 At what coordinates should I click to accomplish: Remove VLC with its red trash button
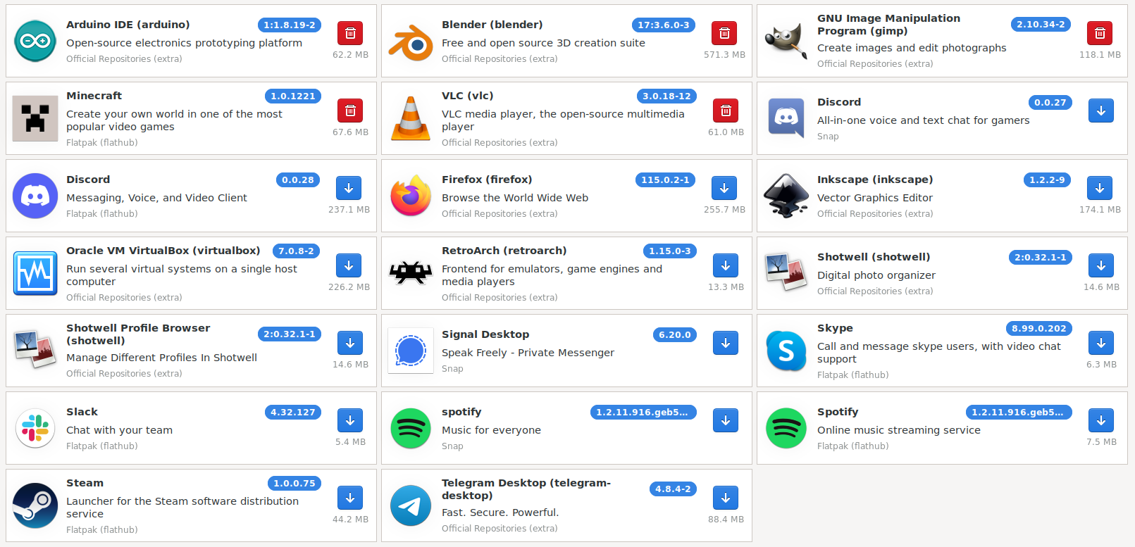(726, 111)
